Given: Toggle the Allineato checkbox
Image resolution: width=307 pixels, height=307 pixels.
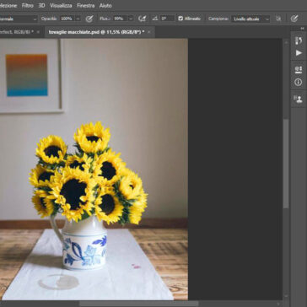Looking at the screenshot, I should 180,19.
